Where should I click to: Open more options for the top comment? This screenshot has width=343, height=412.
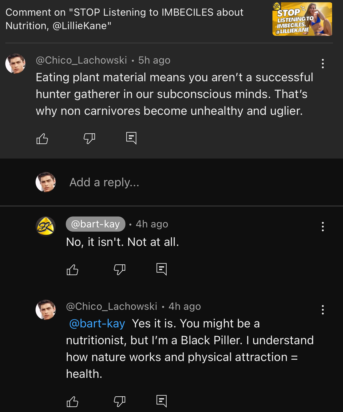323,64
